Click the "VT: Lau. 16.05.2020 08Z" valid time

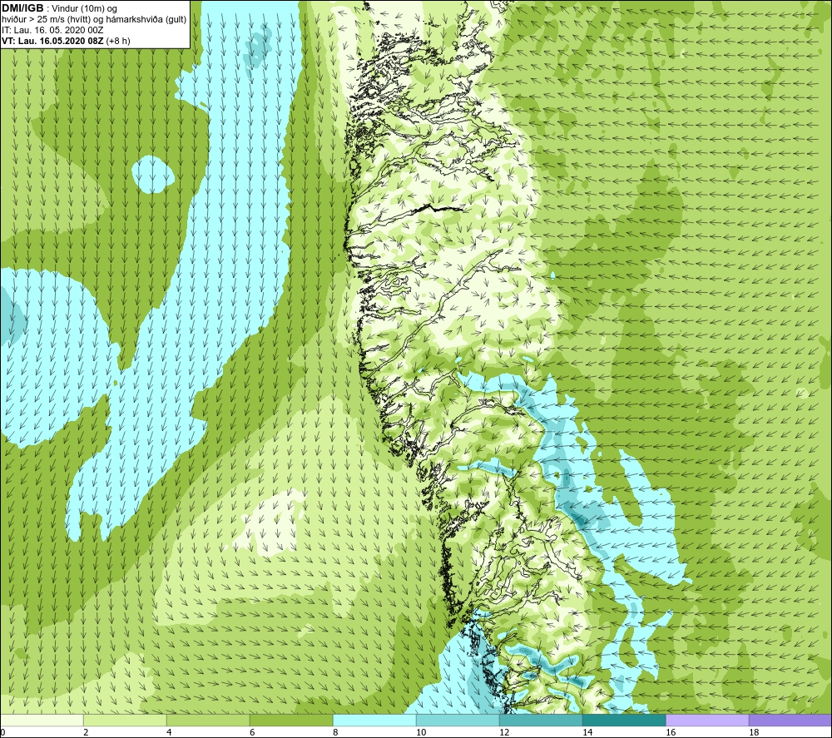pyautogui.click(x=53, y=41)
